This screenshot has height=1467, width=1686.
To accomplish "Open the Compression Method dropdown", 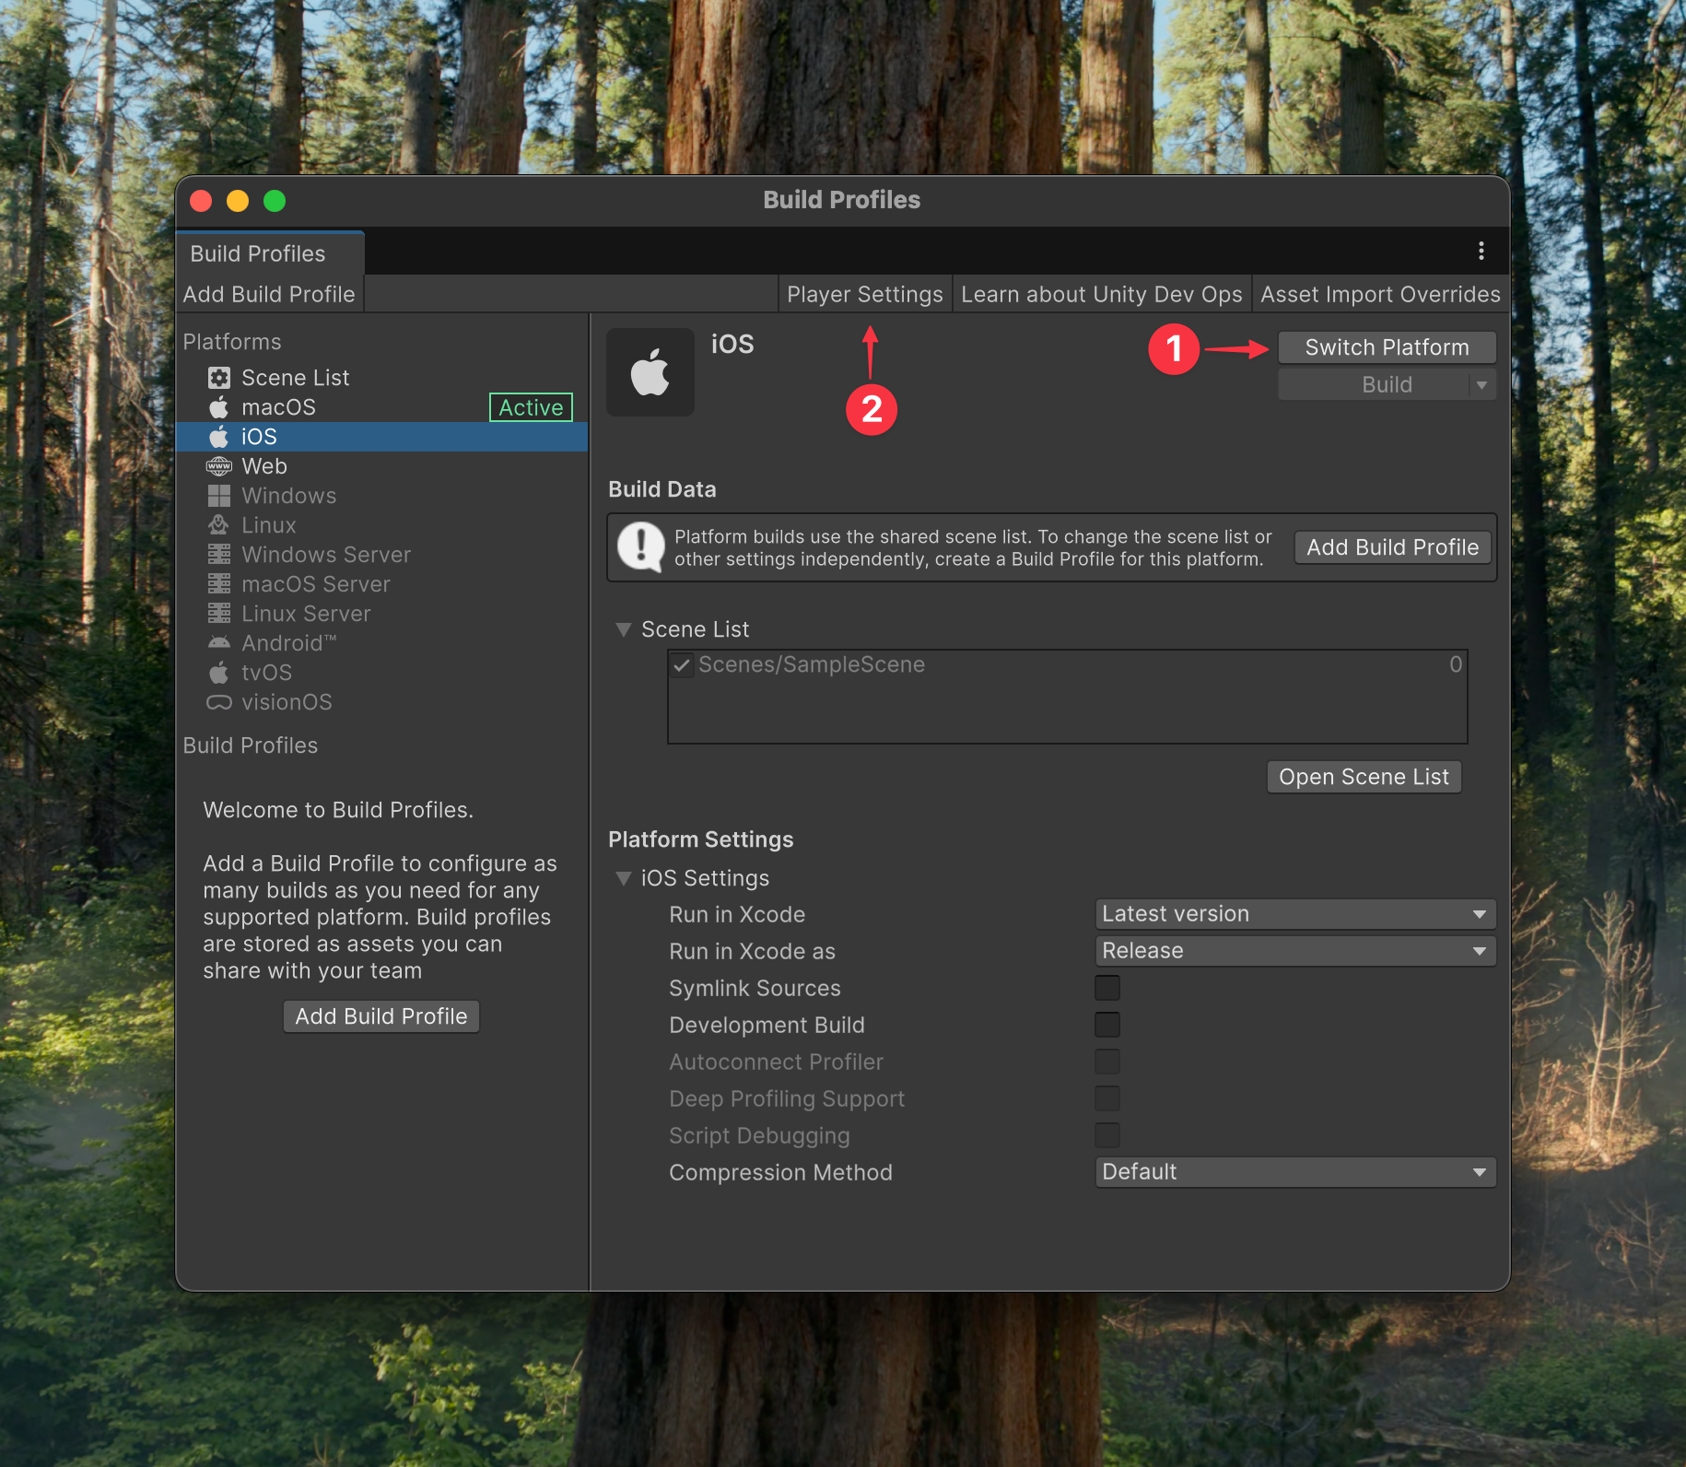I will tap(1295, 1172).
